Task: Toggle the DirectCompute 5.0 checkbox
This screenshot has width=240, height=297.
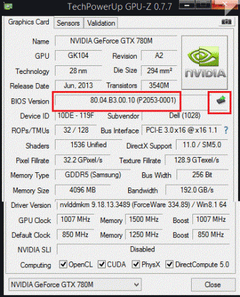Action: (x=169, y=264)
